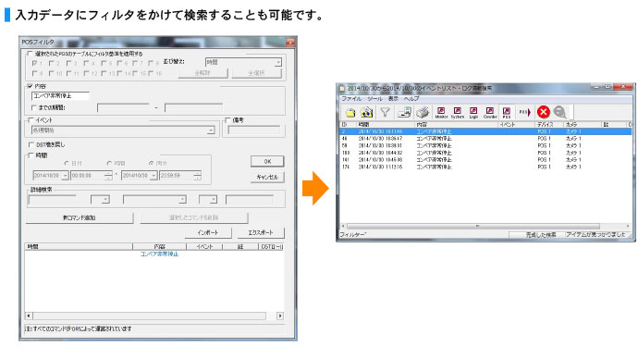Click right arrow of command list scrollbar
This screenshot has height=347, width=638.
(x=280, y=316)
